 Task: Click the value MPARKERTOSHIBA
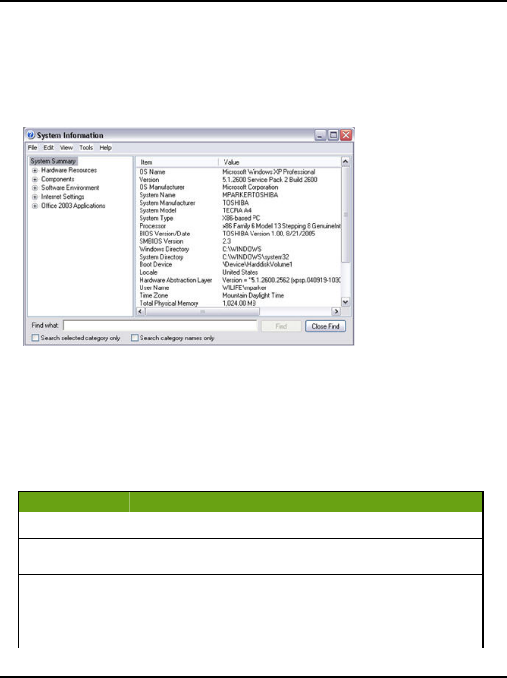tap(250, 195)
